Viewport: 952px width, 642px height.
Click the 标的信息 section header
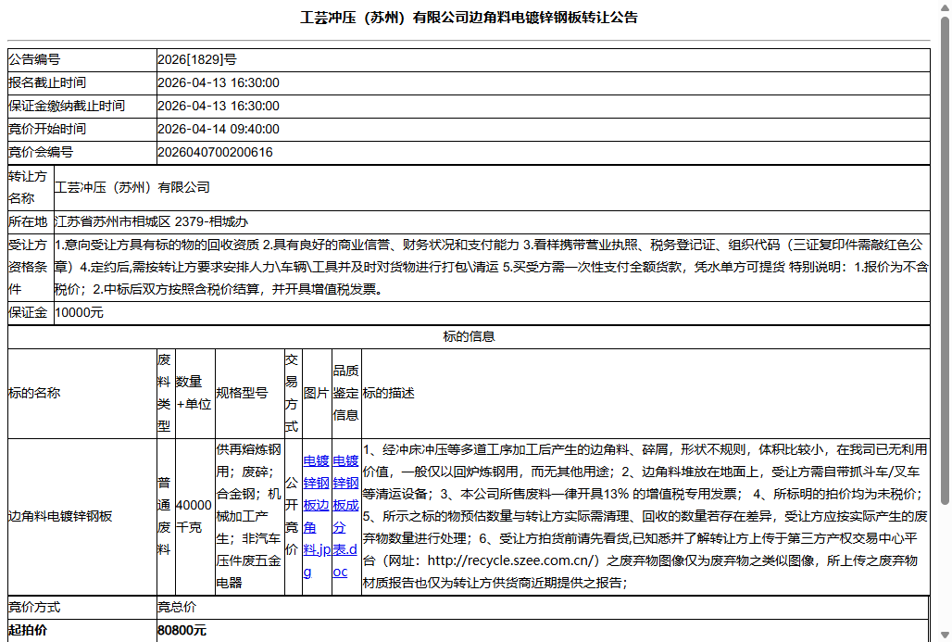469,336
